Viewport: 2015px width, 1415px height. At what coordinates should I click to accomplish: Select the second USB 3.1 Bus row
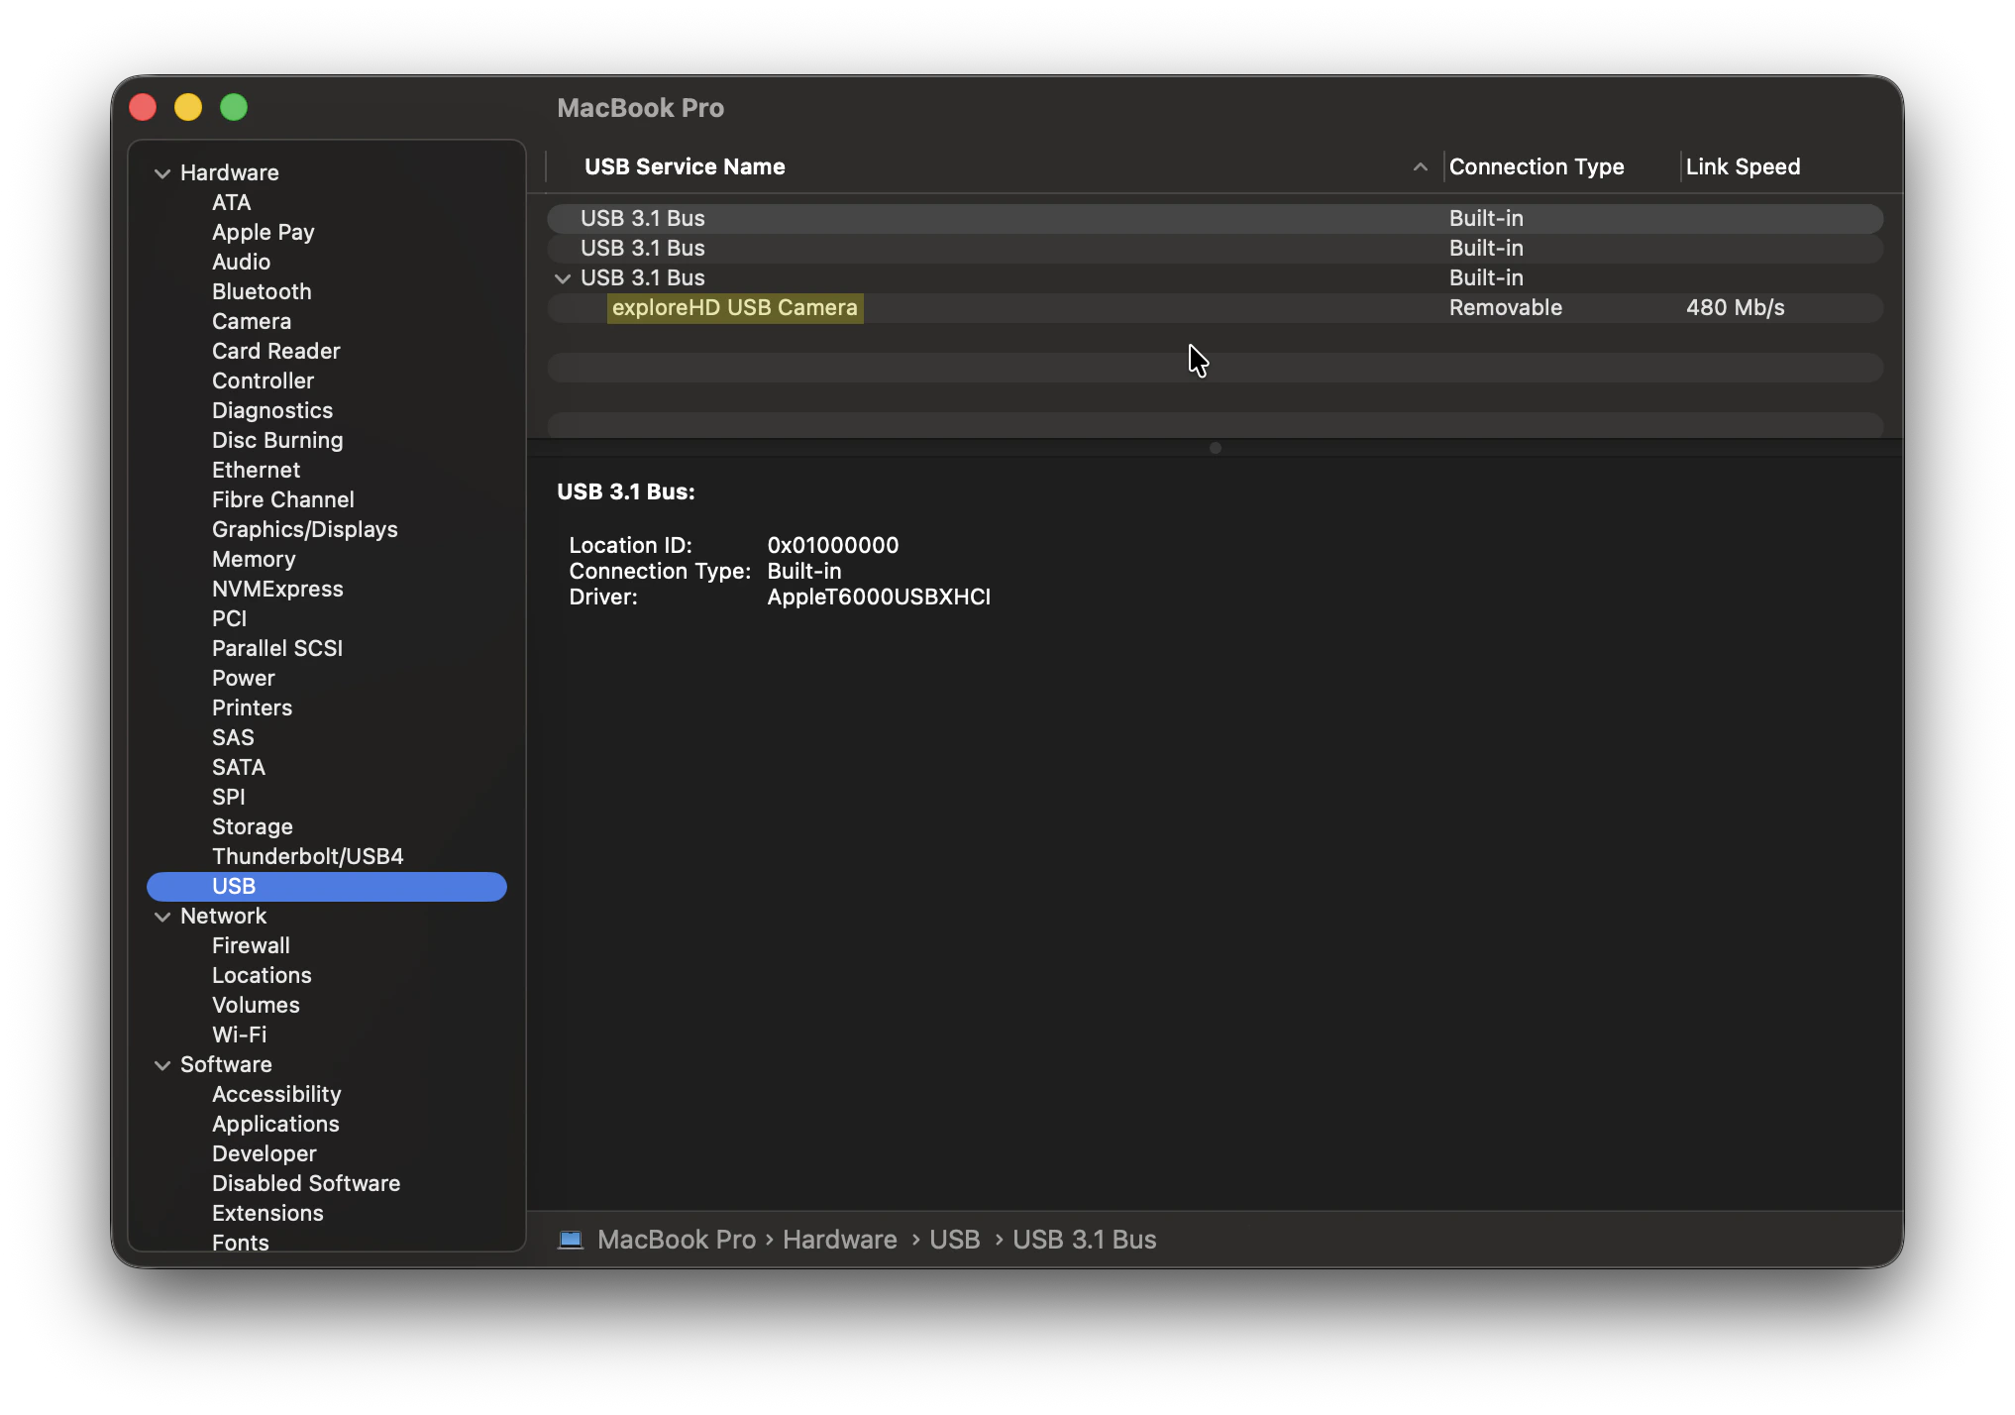coord(643,249)
